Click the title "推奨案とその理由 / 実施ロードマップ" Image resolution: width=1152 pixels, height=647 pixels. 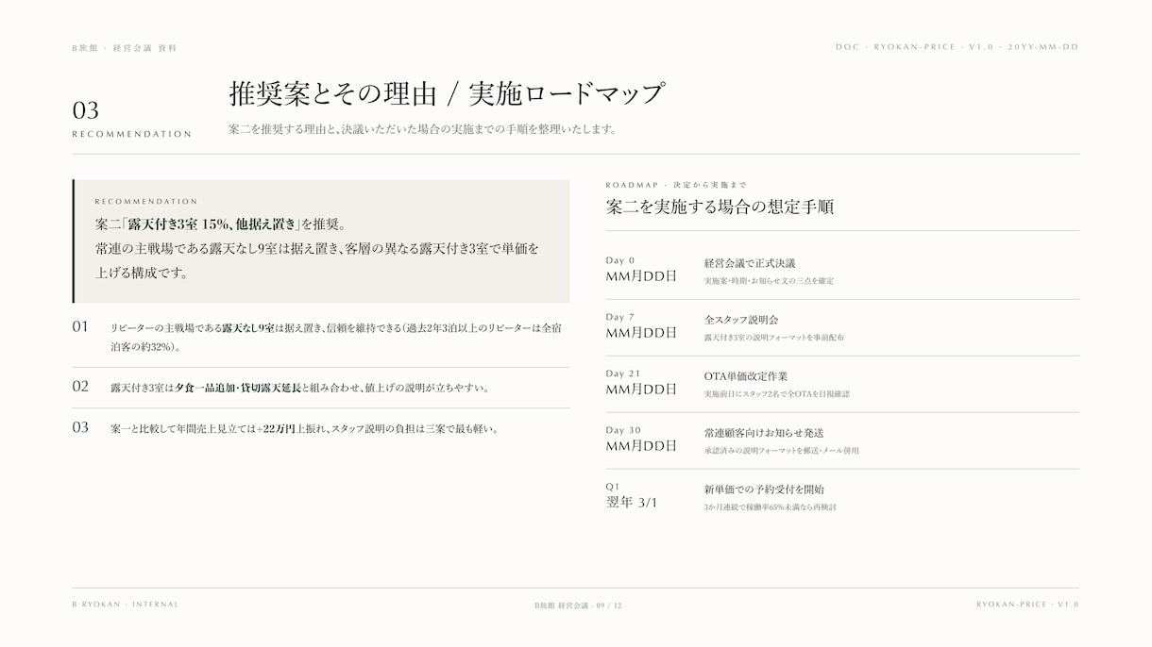[447, 93]
